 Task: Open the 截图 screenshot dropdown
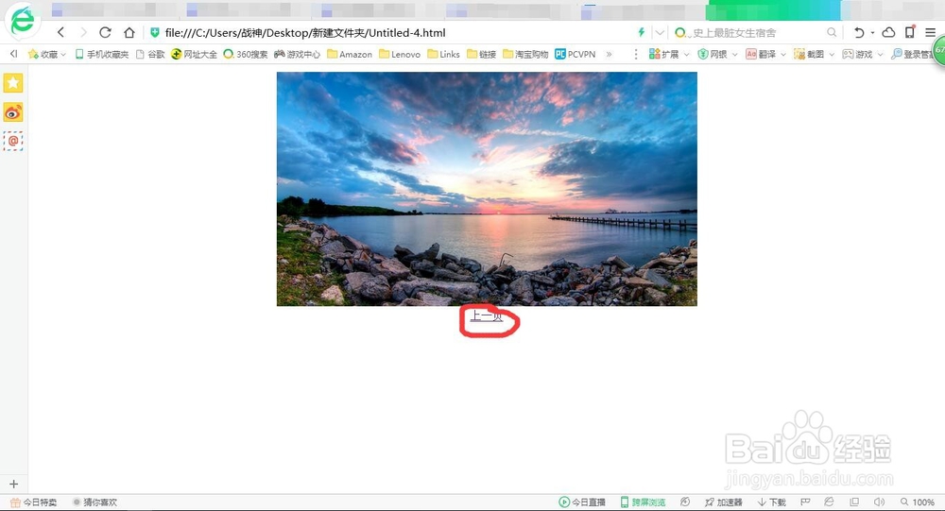pyautogui.click(x=815, y=54)
